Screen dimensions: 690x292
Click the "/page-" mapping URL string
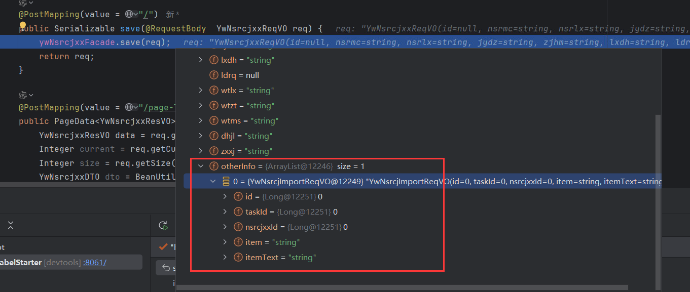pyautogui.click(x=159, y=107)
